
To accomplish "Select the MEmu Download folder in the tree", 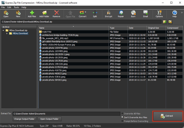I will point(20,33).
